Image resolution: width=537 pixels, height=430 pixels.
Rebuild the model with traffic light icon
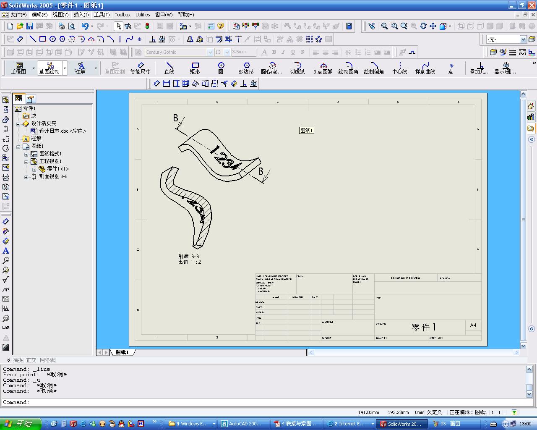pyautogui.click(x=147, y=26)
